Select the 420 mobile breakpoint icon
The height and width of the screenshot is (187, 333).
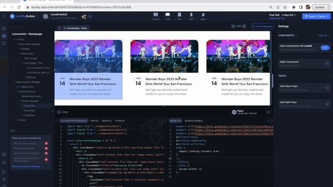(x=191, y=15)
